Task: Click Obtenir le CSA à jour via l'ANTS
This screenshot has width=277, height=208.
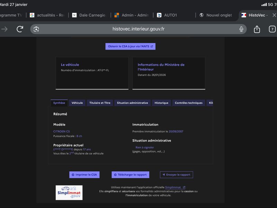Action: (x=131, y=46)
